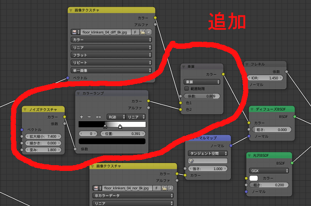The width and height of the screenshot is (311, 206).
Task: Click the 粗さ 0.000 field in ディフューズBSDF
Action: coord(271,130)
